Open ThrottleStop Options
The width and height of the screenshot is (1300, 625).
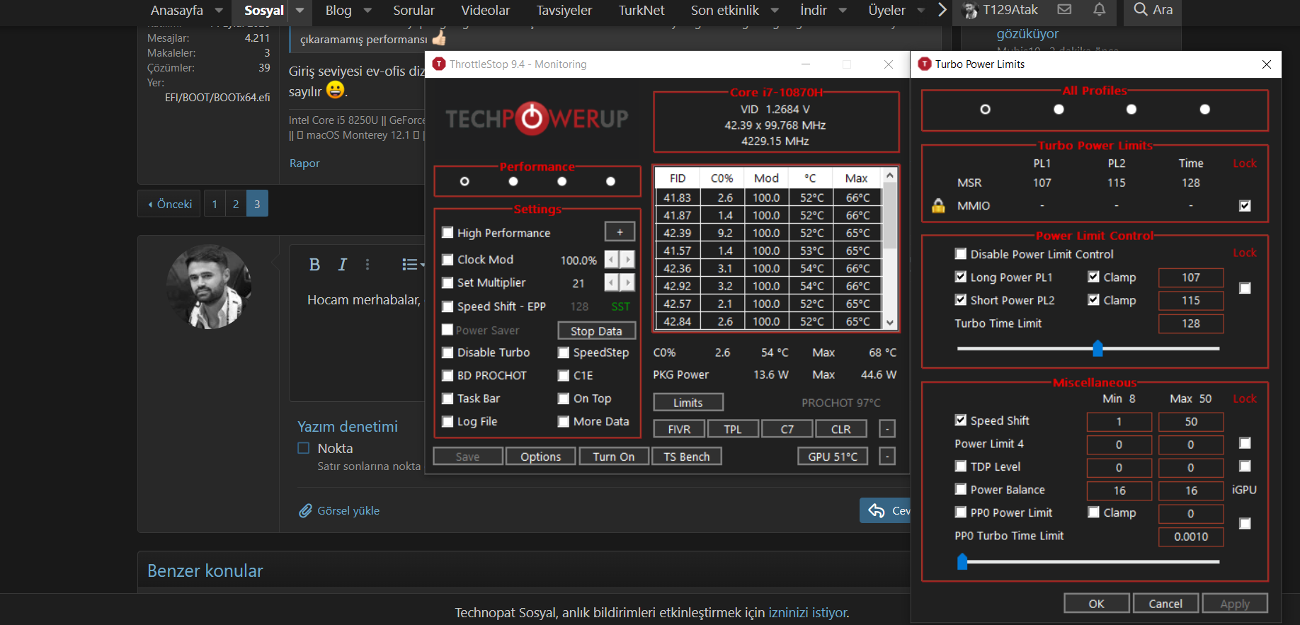541,457
